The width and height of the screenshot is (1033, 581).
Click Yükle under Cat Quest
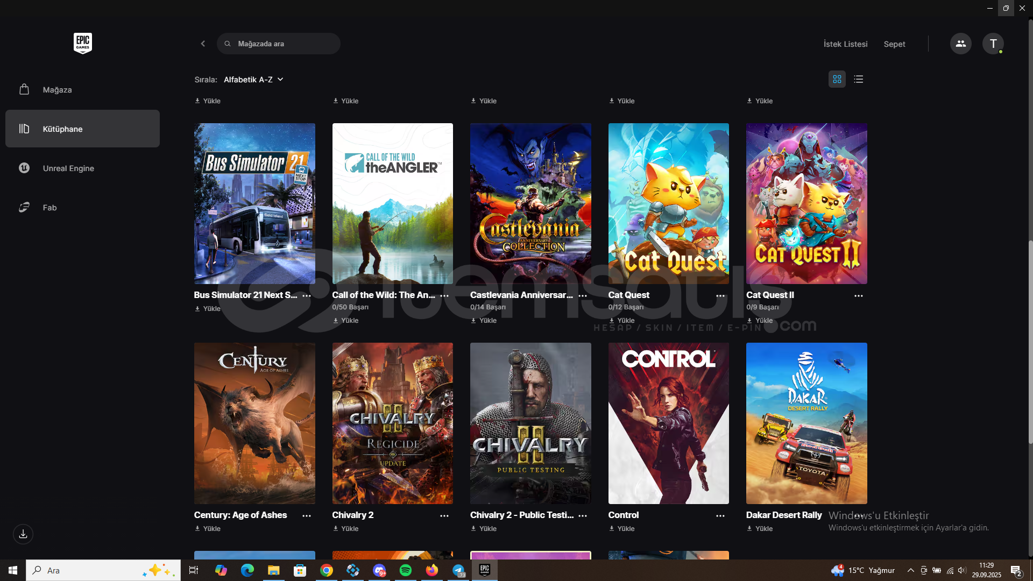(x=621, y=321)
